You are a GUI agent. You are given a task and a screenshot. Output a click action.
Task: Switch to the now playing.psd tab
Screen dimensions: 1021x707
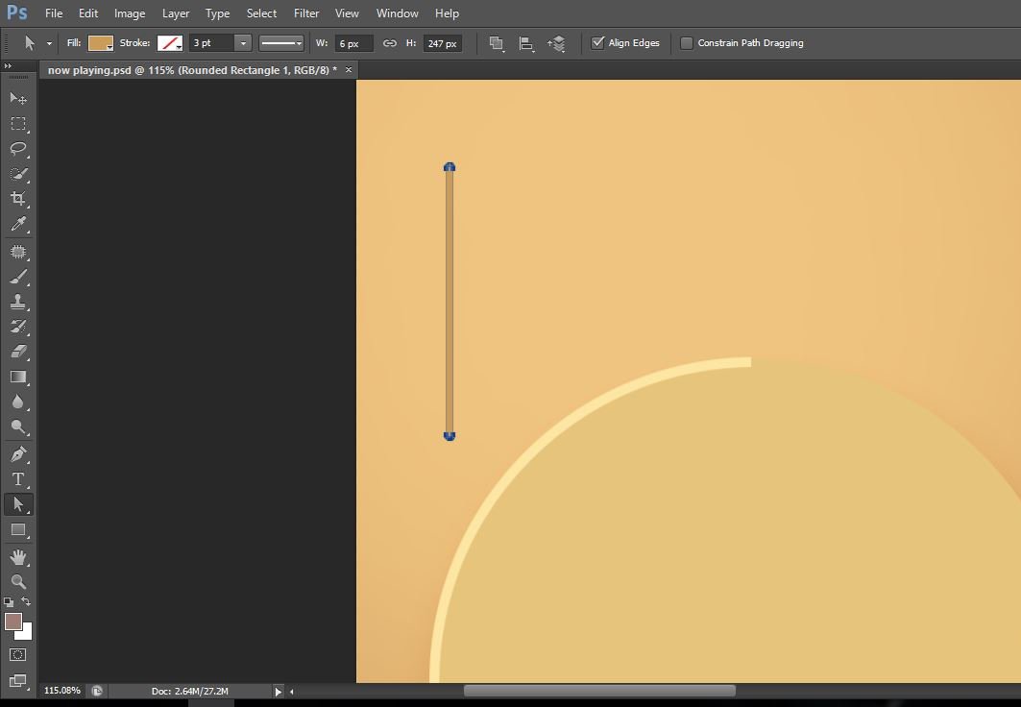192,70
